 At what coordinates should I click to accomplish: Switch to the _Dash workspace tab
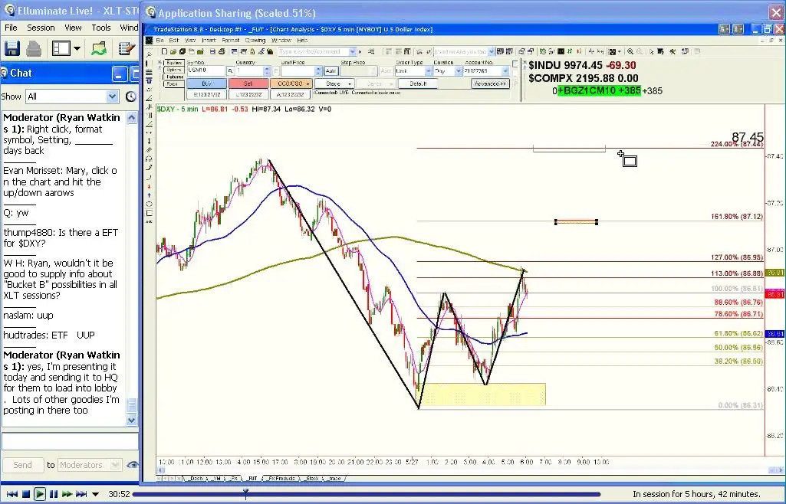point(195,479)
